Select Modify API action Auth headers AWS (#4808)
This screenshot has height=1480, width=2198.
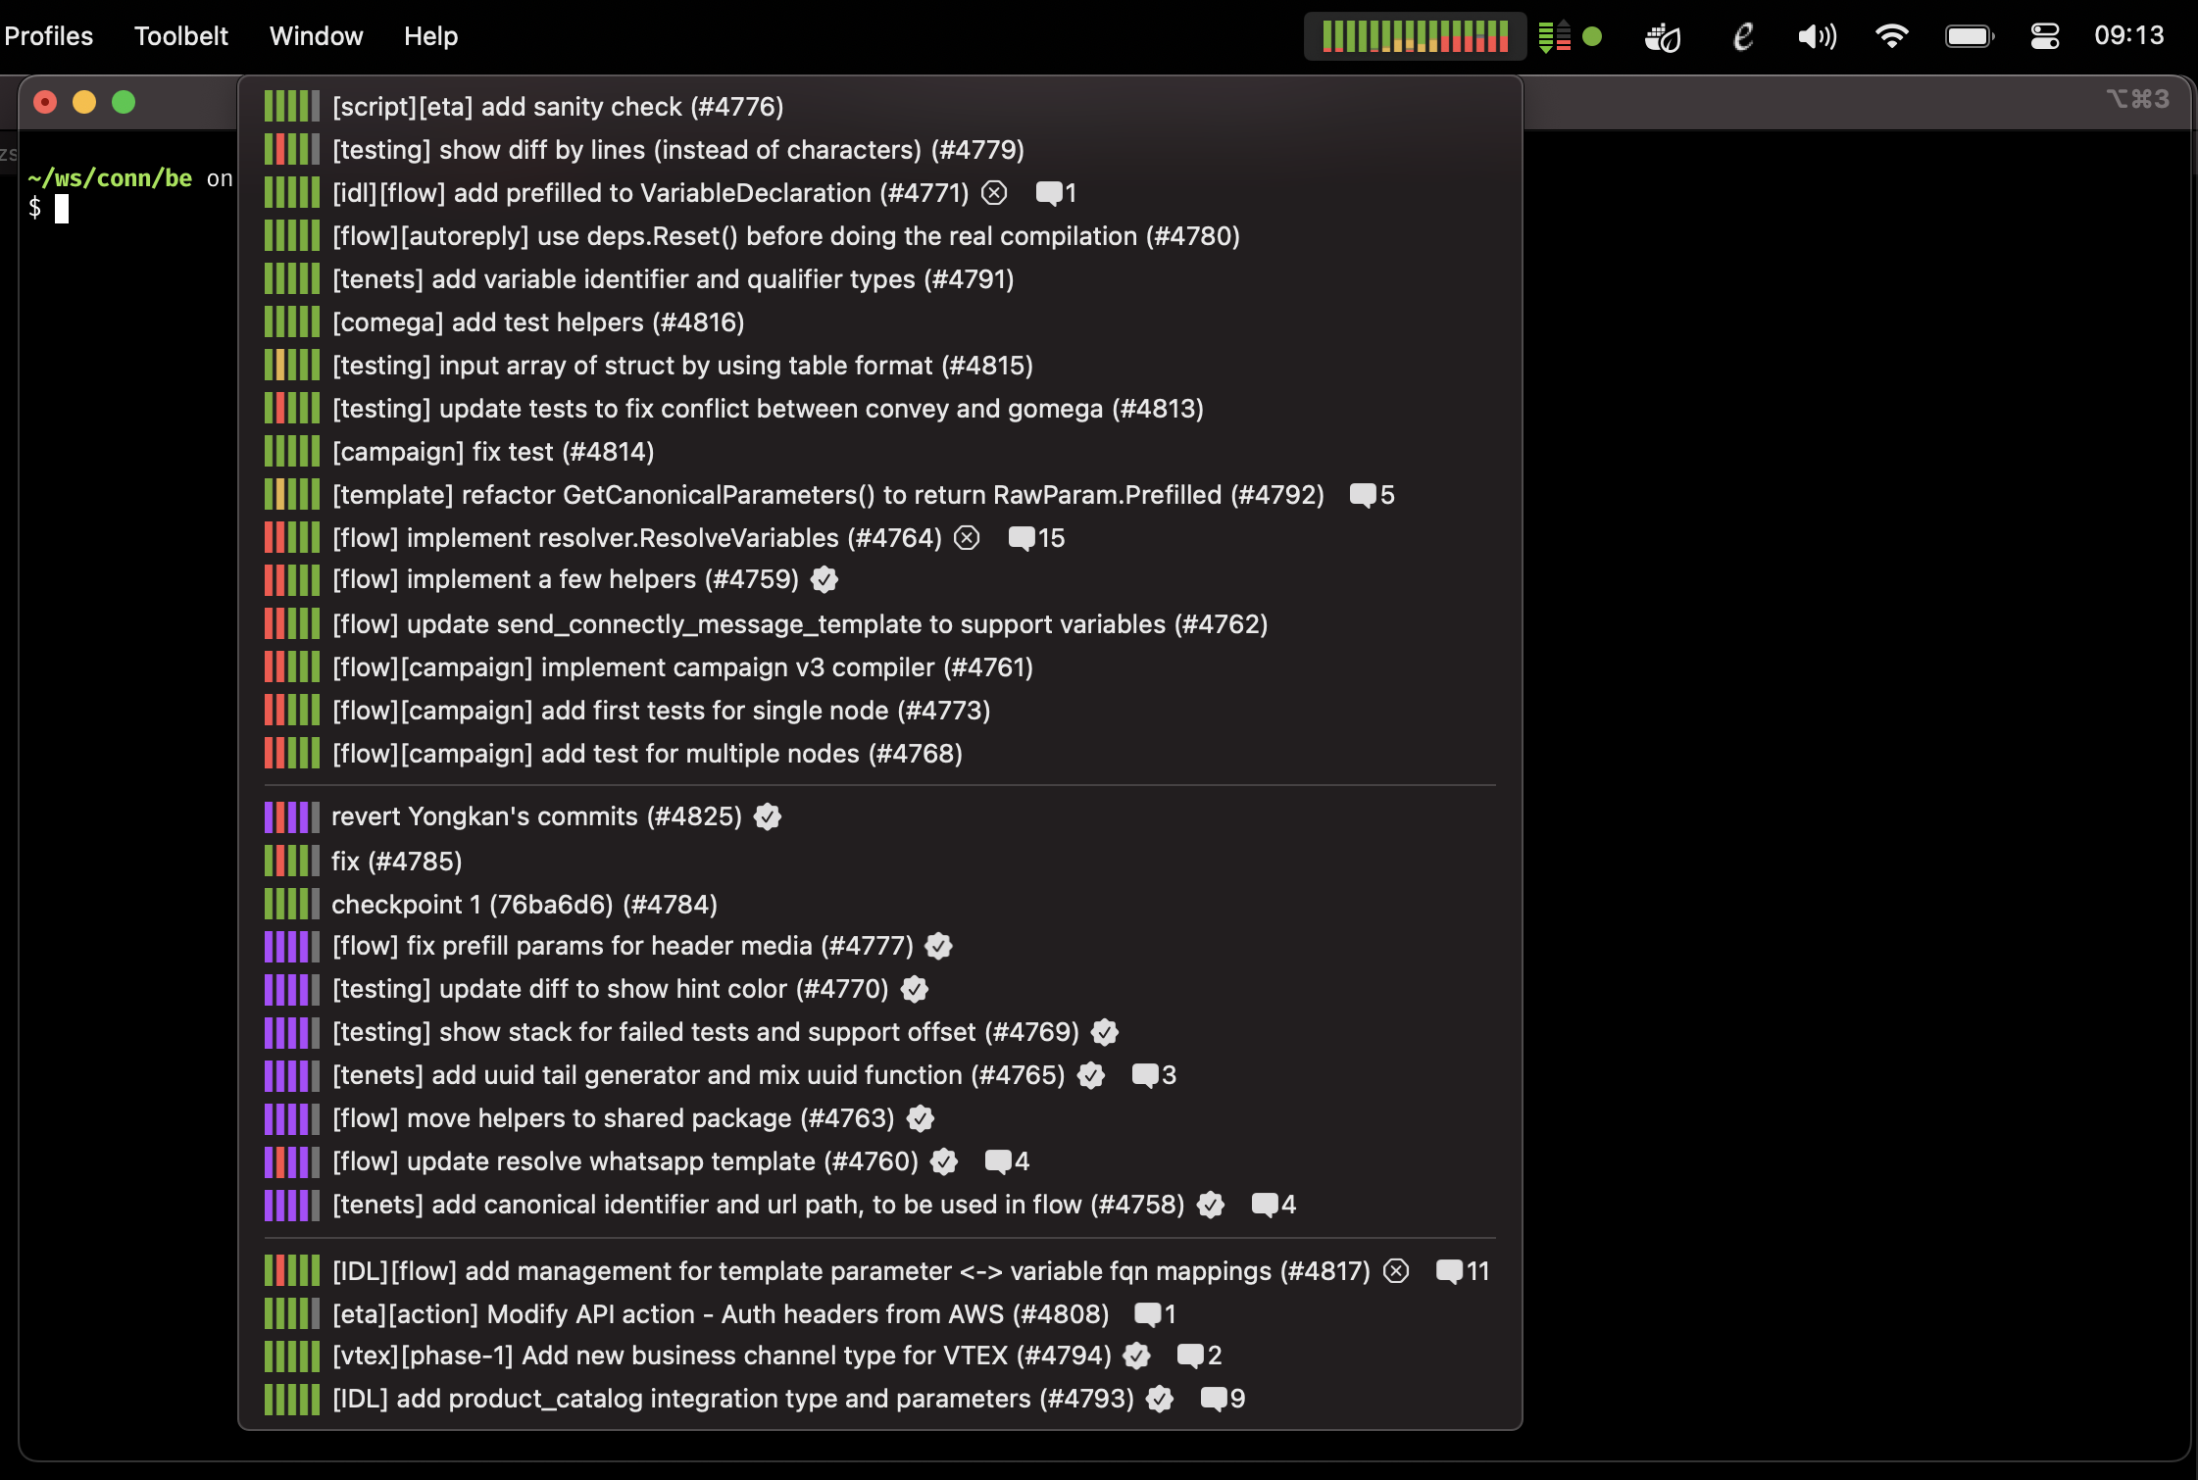click(x=879, y=1313)
